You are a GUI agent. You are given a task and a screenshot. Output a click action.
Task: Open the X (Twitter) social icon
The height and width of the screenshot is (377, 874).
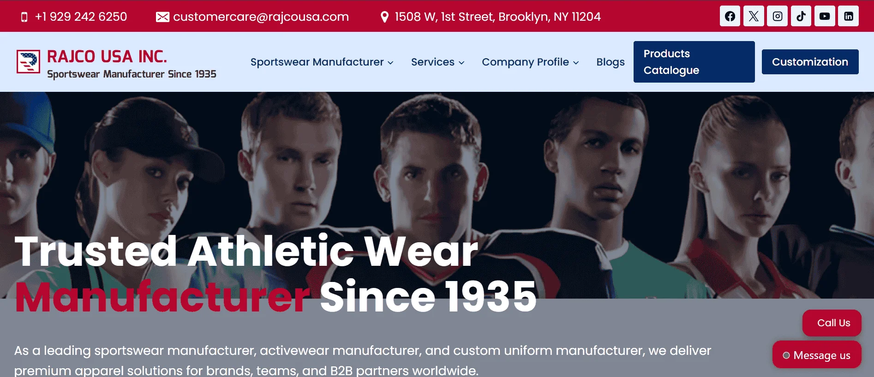[754, 16]
